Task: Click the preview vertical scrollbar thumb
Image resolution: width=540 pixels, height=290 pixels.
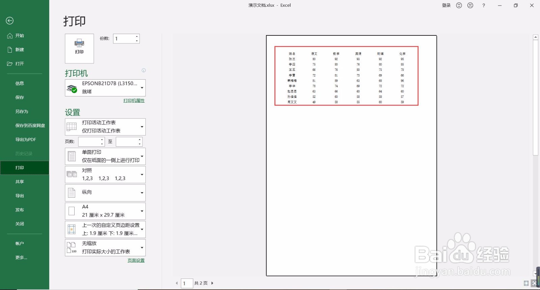Action: click(535, 98)
